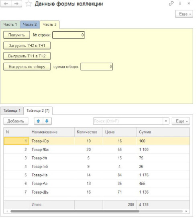Click the back navigation arrow
This screenshot has height=218, width=196.
[x=6, y=4]
